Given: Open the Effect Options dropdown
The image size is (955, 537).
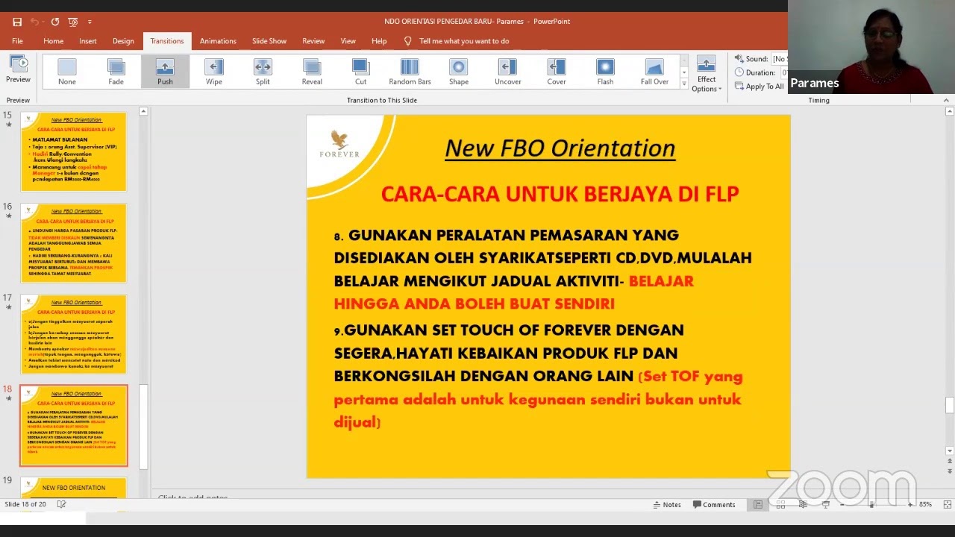Looking at the screenshot, I should tap(706, 74).
